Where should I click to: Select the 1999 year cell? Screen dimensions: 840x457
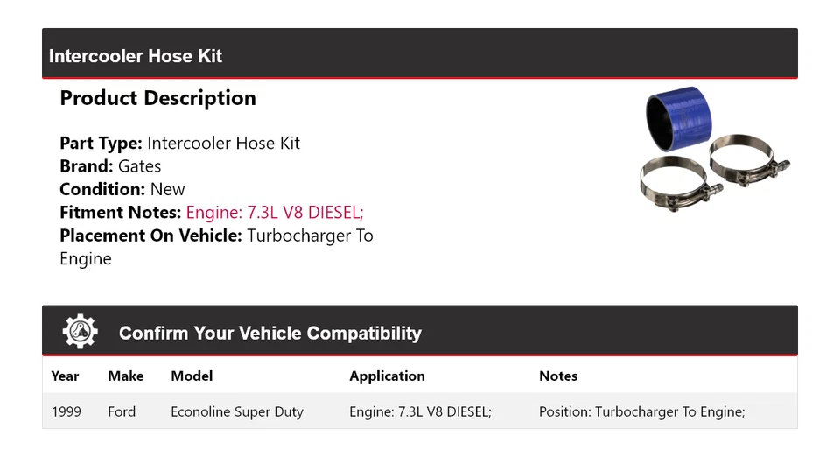tap(66, 411)
